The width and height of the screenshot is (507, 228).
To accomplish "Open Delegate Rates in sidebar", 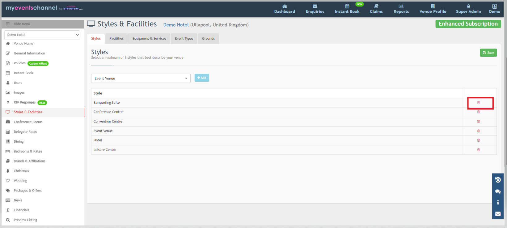I will point(25,132).
